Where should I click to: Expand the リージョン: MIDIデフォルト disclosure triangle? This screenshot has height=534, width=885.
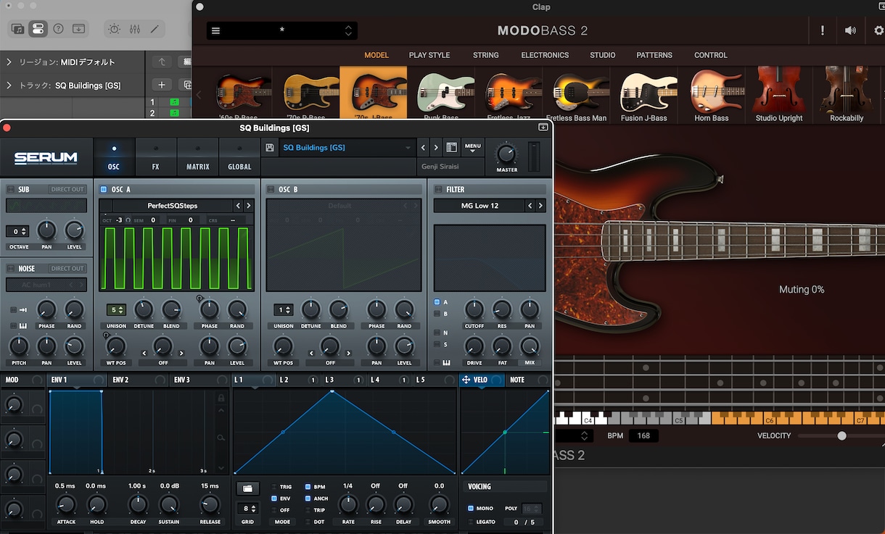click(9, 62)
